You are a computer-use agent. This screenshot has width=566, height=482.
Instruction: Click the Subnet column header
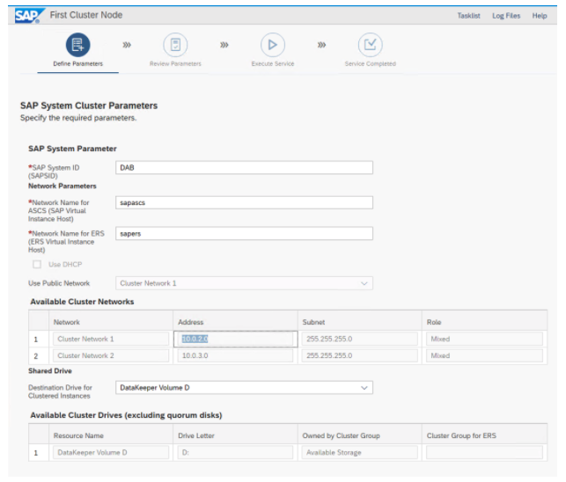(x=360, y=322)
